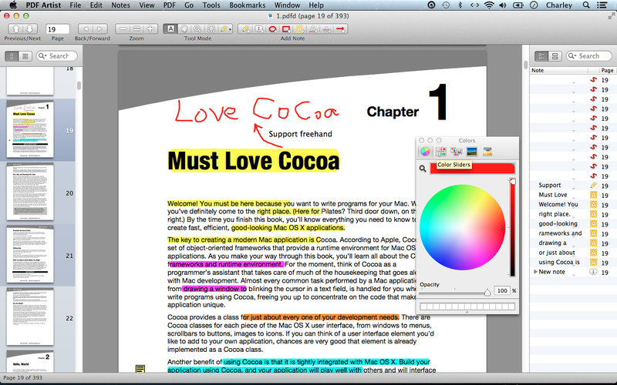617x385 pixels.
Task: Click the magnifier color sampler icon
Action: [x=423, y=169]
